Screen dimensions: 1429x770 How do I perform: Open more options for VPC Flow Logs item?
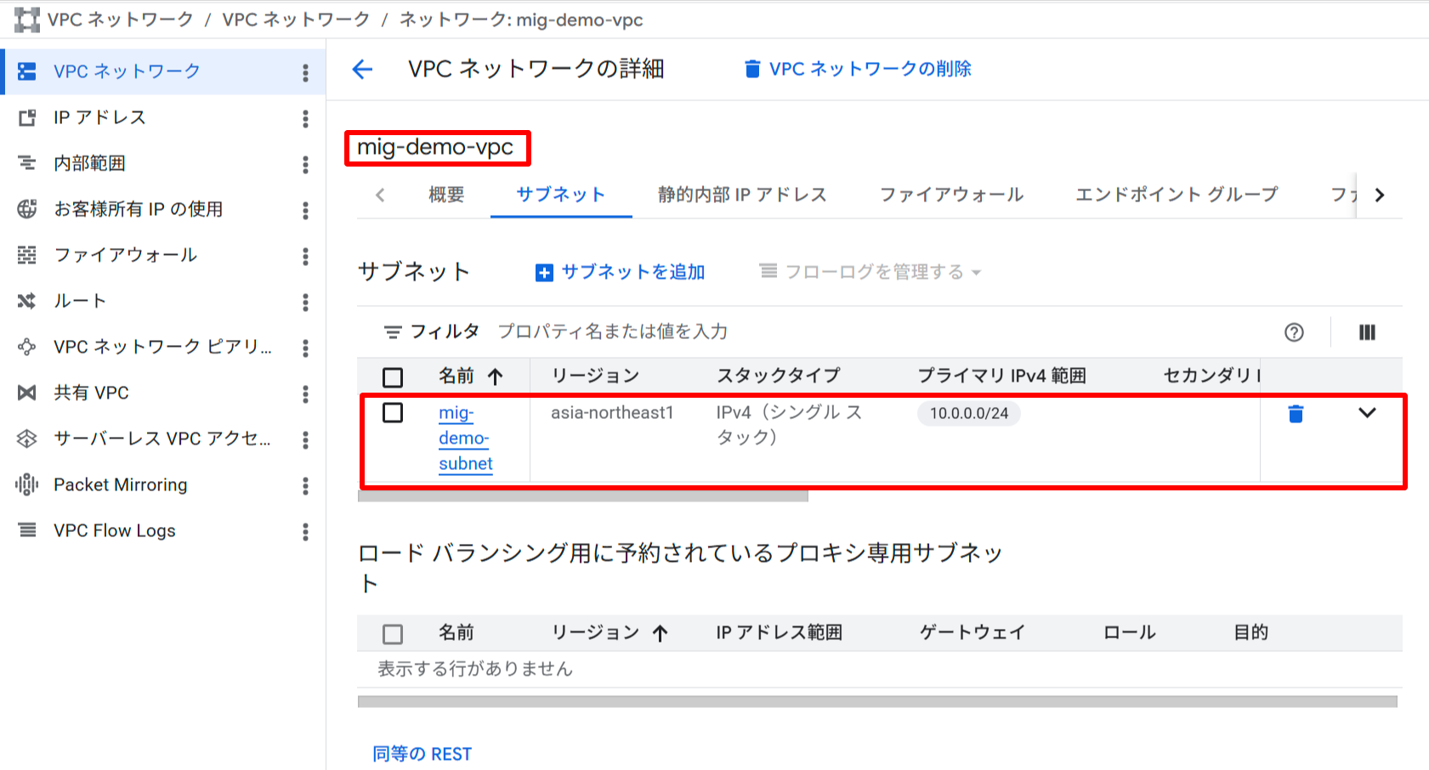[x=305, y=531]
